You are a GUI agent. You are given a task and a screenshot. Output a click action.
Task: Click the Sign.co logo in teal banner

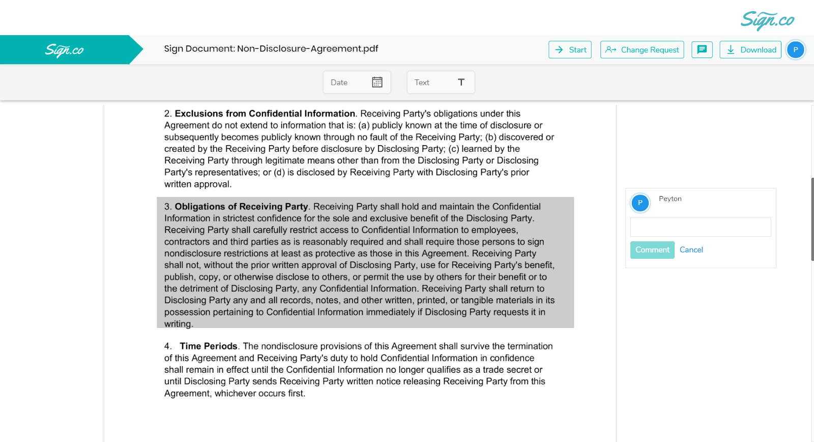tap(65, 50)
